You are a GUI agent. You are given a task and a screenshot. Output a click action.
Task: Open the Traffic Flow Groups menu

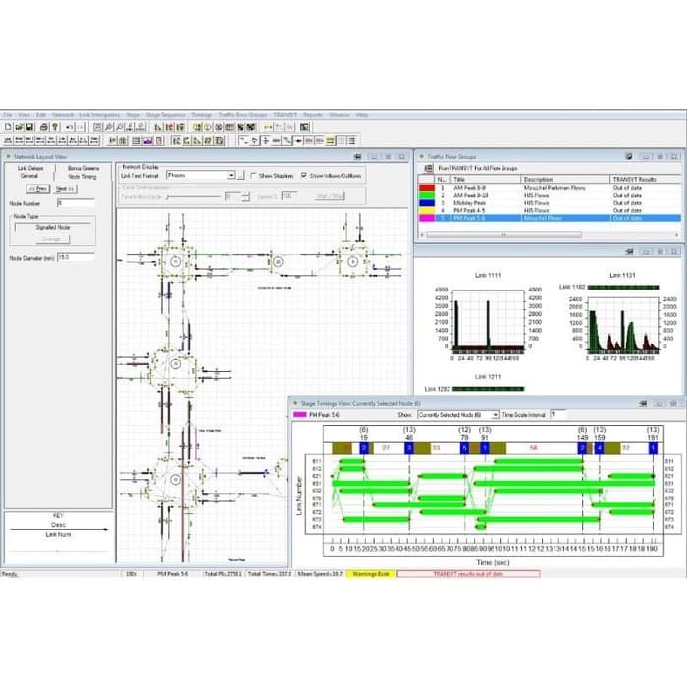point(242,115)
